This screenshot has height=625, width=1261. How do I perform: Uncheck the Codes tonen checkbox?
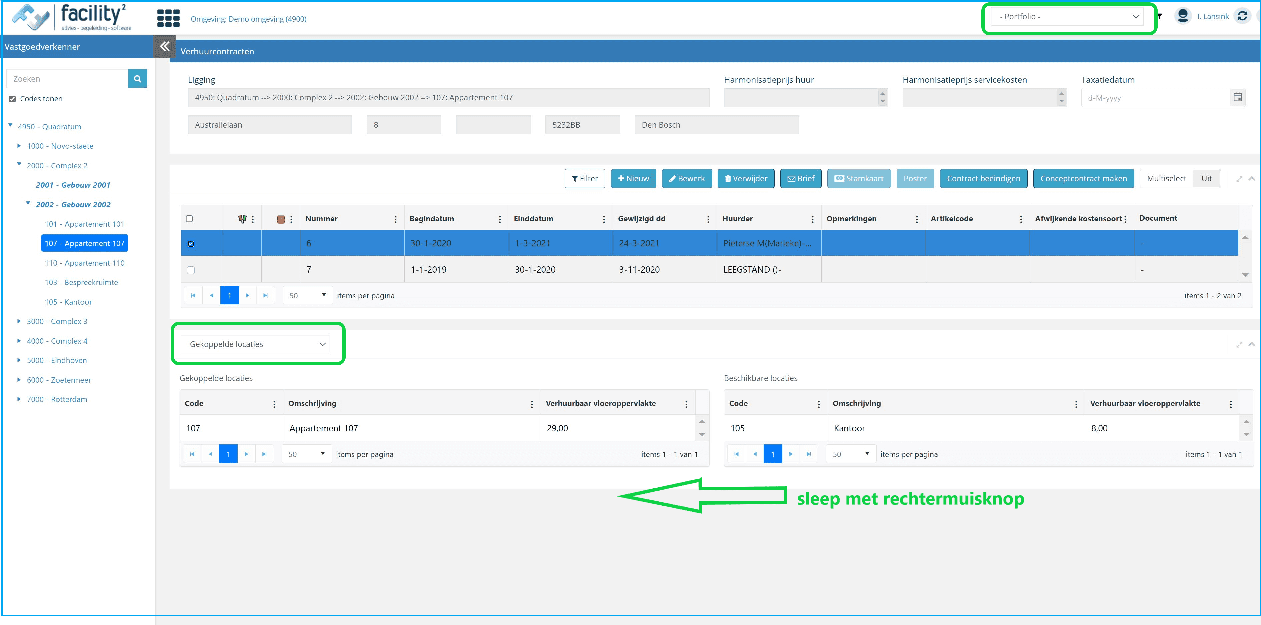tap(13, 99)
